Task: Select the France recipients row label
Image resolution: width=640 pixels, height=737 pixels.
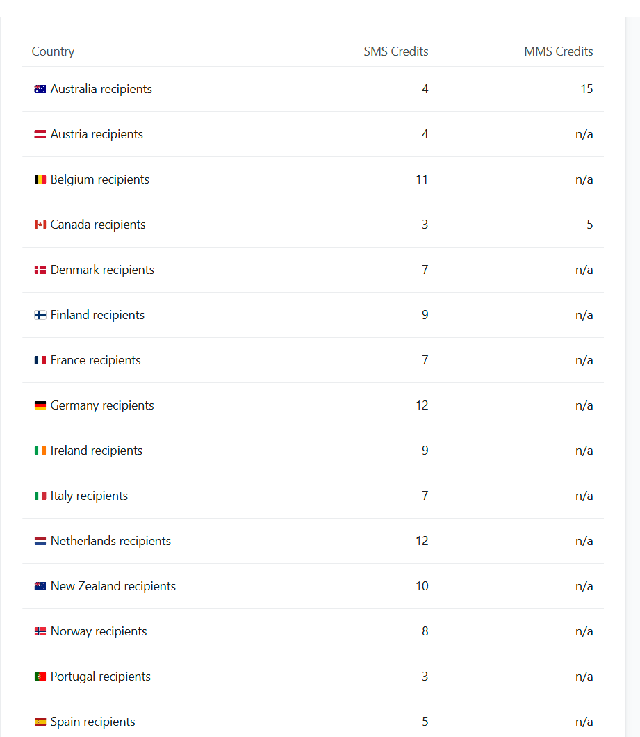Action: [x=95, y=360]
